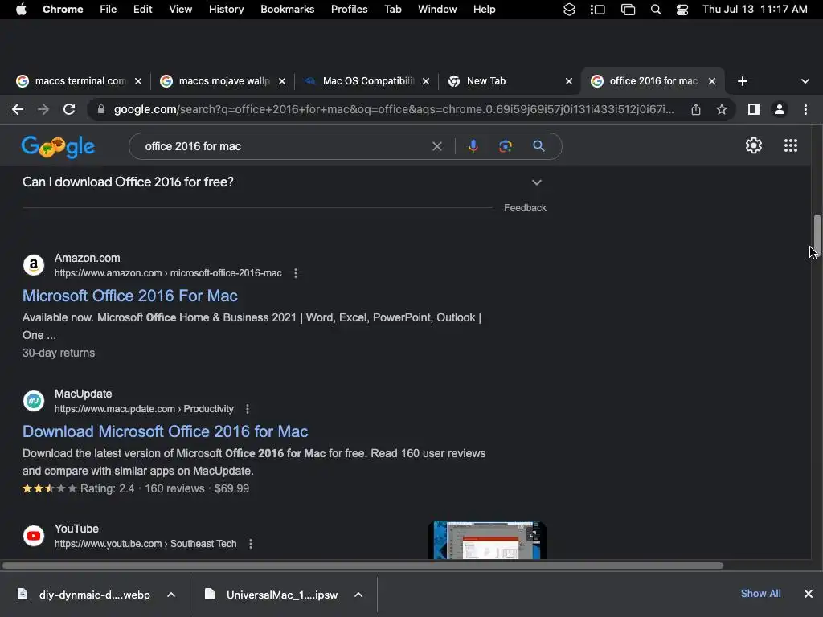
Task: Click the MacUpdate favicon
Action: 34,401
